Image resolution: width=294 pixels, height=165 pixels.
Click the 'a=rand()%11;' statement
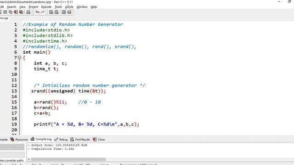pyautogui.click(x=50, y=102)
